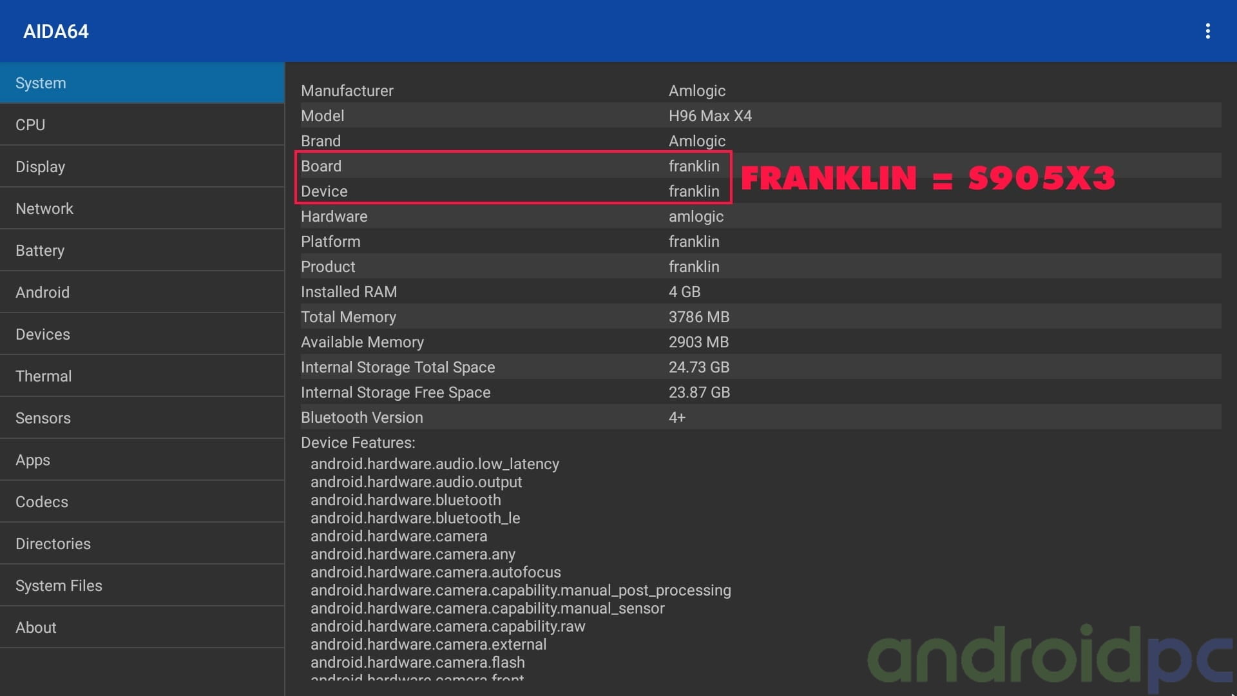Click the Board row label
Screen dimensions: 1237x696
tap(321, 166)
